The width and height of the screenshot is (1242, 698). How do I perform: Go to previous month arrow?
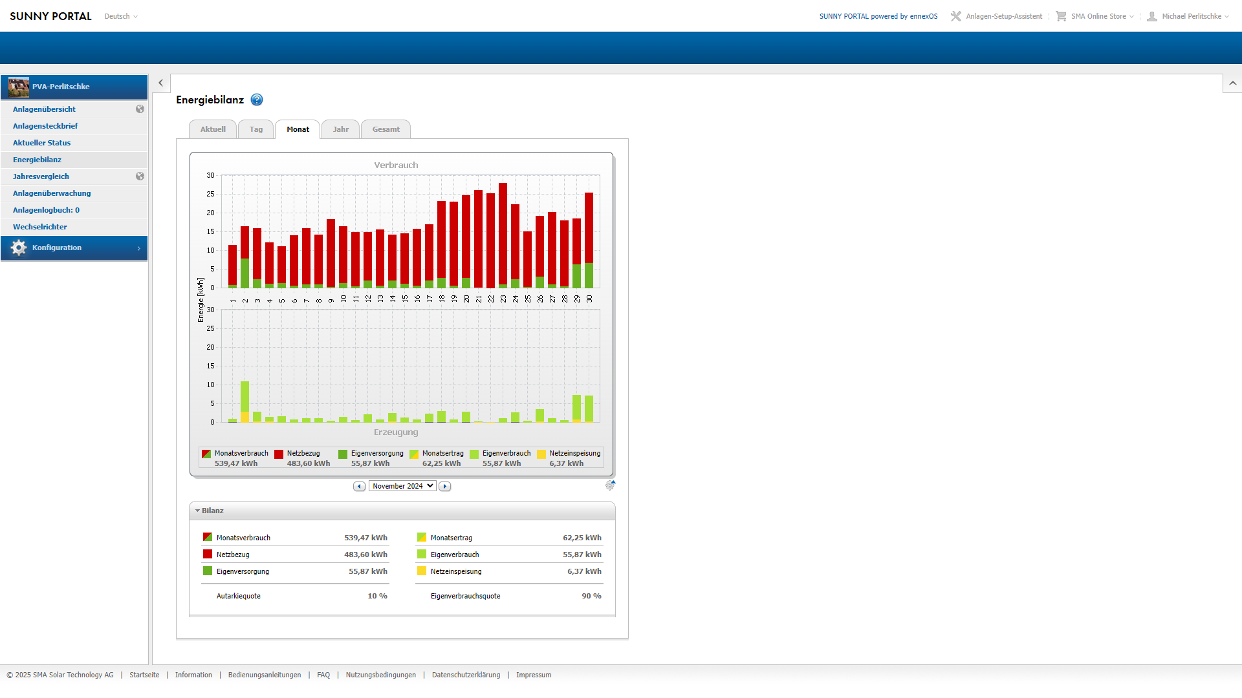pyautogui.click(x=359, y=486)
